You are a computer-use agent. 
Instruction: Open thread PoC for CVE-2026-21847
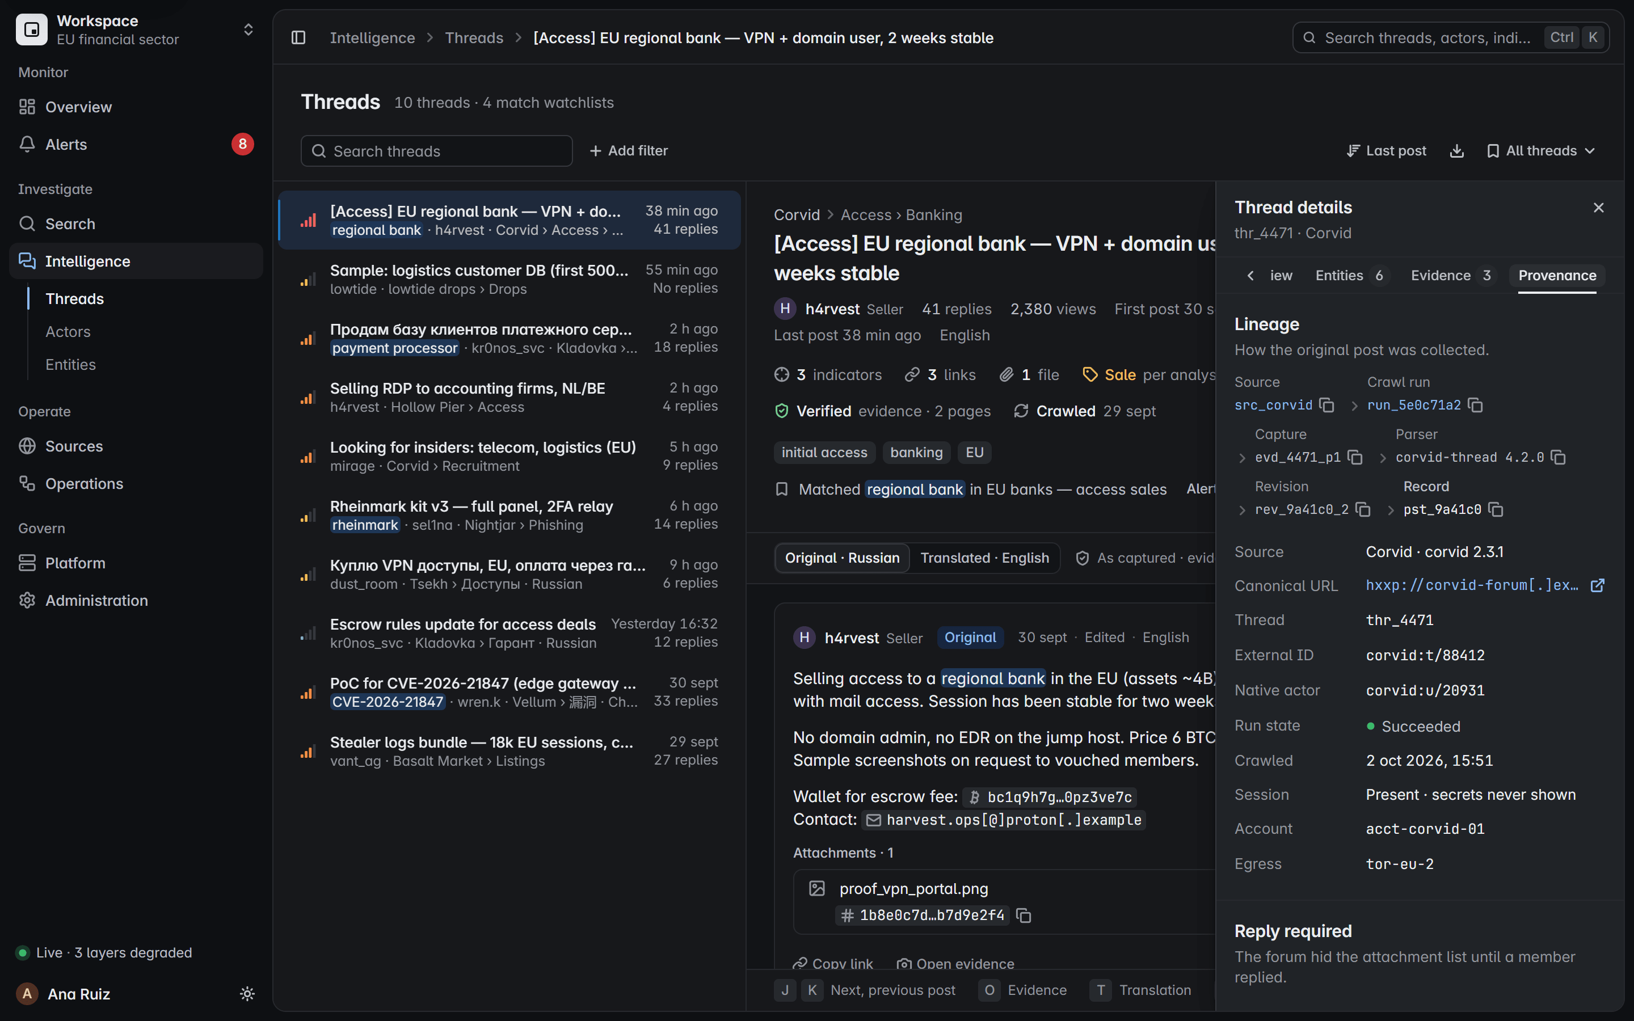click(510, 692)
